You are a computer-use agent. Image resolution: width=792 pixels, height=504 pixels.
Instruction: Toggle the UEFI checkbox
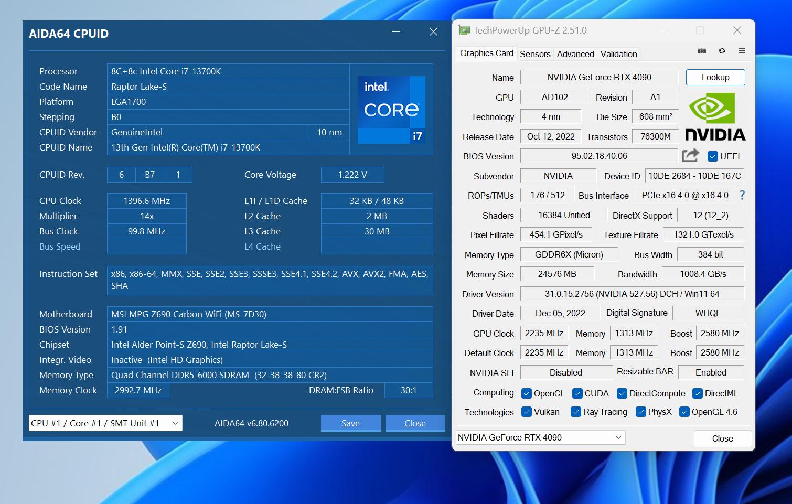(x=712, y=156)
